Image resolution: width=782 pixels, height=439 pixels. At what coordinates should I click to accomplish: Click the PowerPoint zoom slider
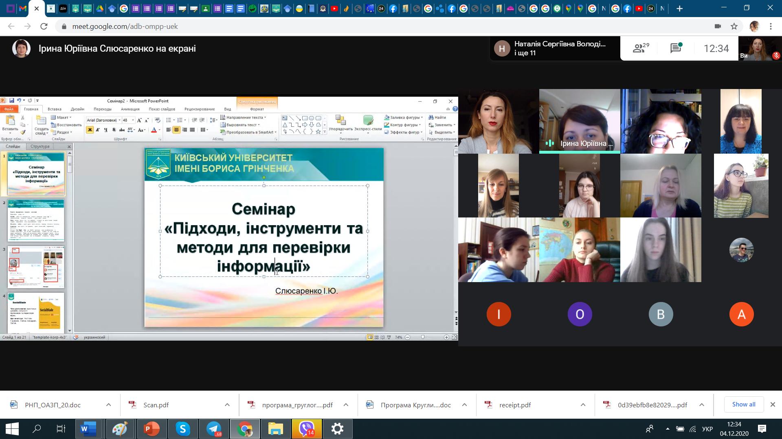(x=423, y=337)
